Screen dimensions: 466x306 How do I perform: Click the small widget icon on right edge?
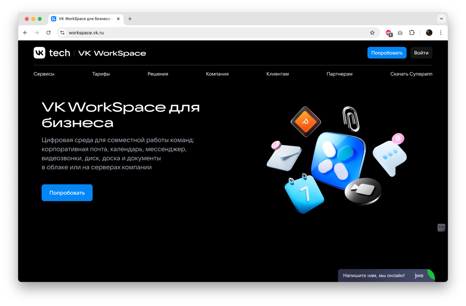pos(442,228)
